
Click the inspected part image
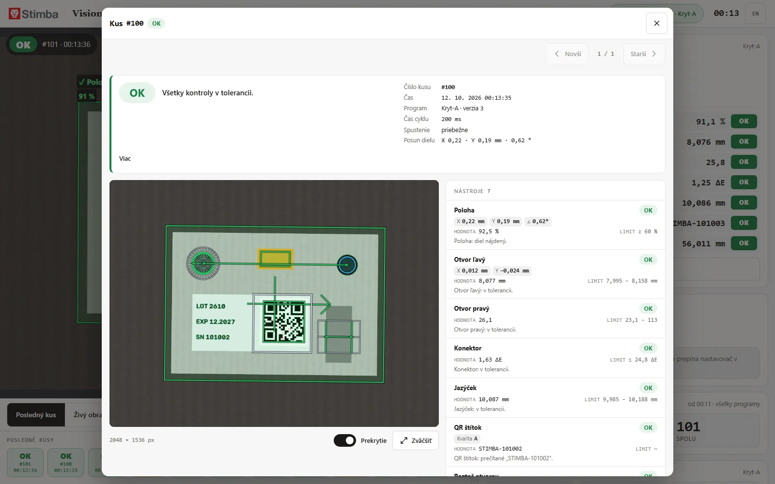tap(274, 303)
